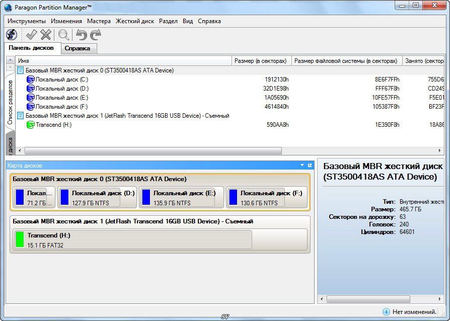
Task: Click file system size FFF67F8h
Action: (x=387, y=89)
